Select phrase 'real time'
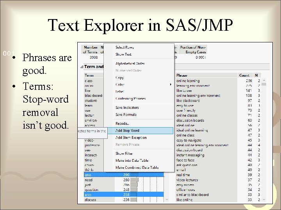This screenshot has height=210, width=281. (x=183, y=175)
